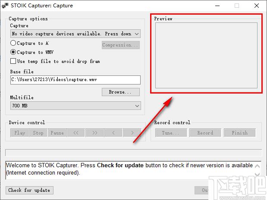
Task: Click the video Preview area
Action: 206,55
